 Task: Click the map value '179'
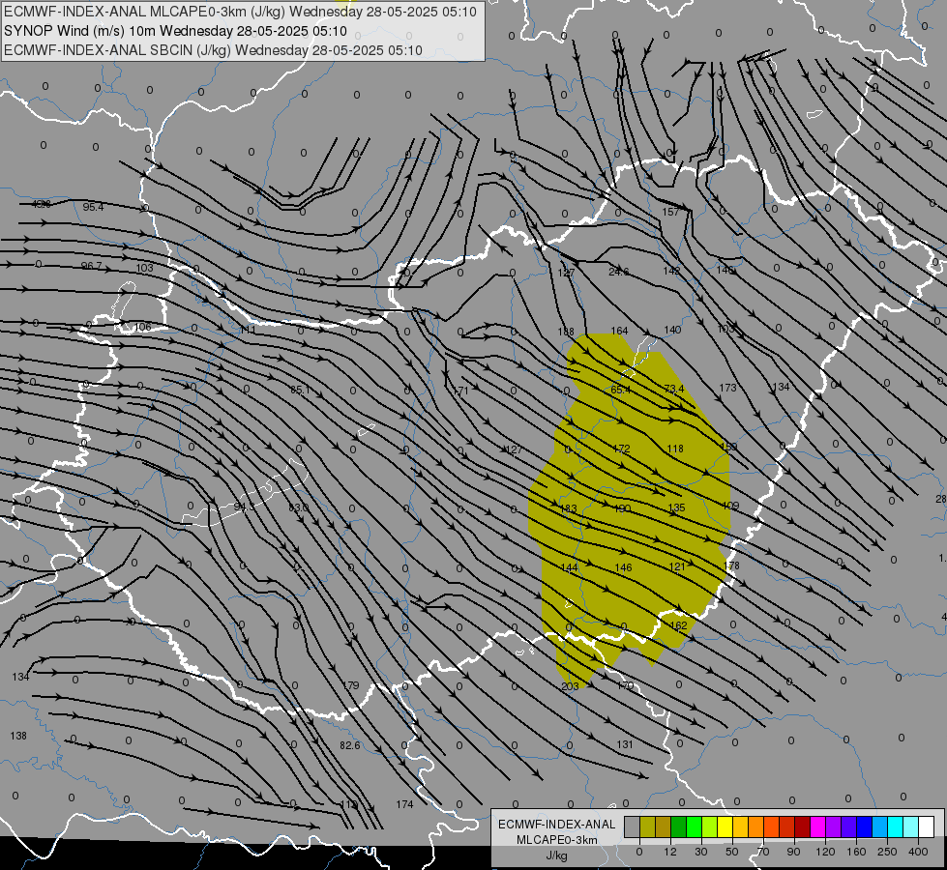pos(350,686)
